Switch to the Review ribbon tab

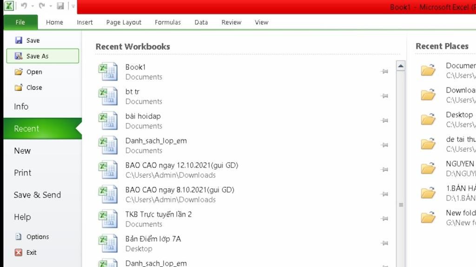tap(231, 22)
